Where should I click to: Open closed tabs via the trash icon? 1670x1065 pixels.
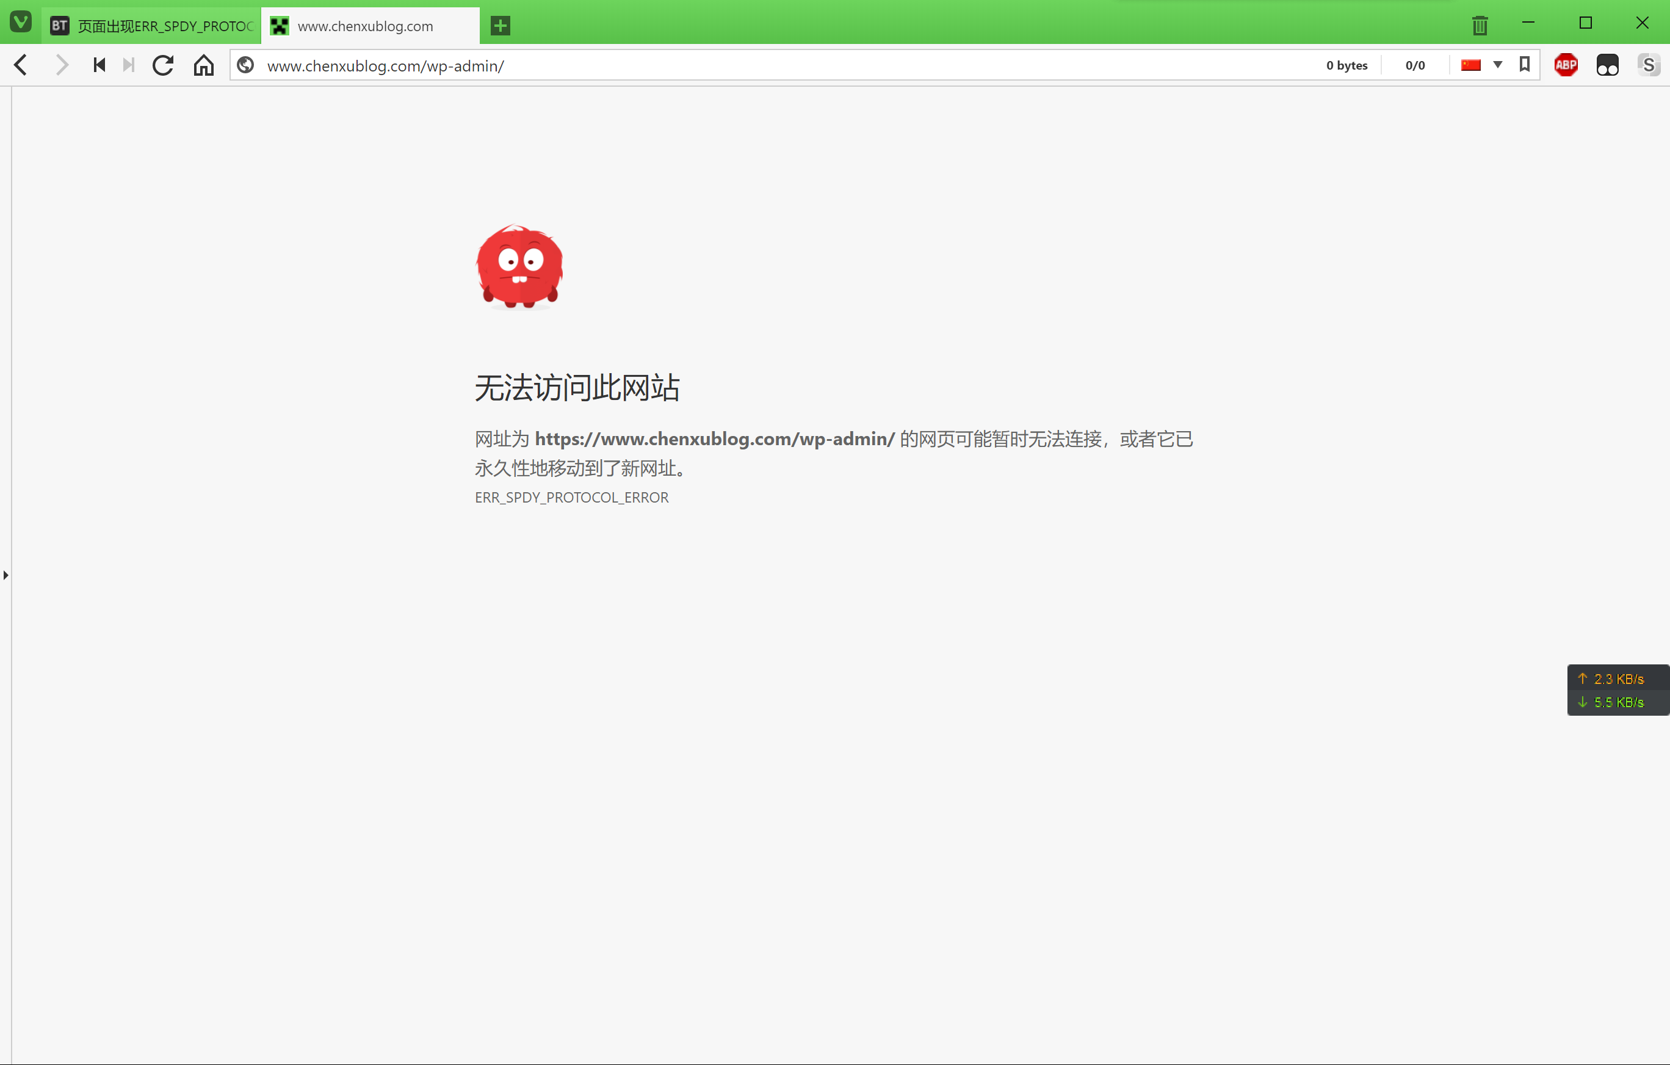coord(1480,25)
